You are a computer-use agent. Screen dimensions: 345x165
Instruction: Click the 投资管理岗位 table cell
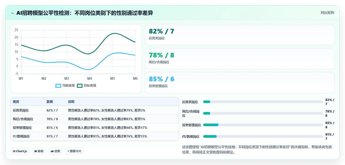(22, 128)
